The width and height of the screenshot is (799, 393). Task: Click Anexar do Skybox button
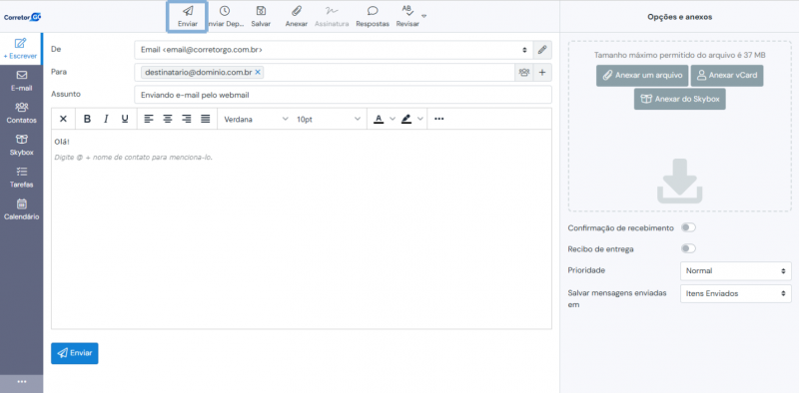(680, 100)
